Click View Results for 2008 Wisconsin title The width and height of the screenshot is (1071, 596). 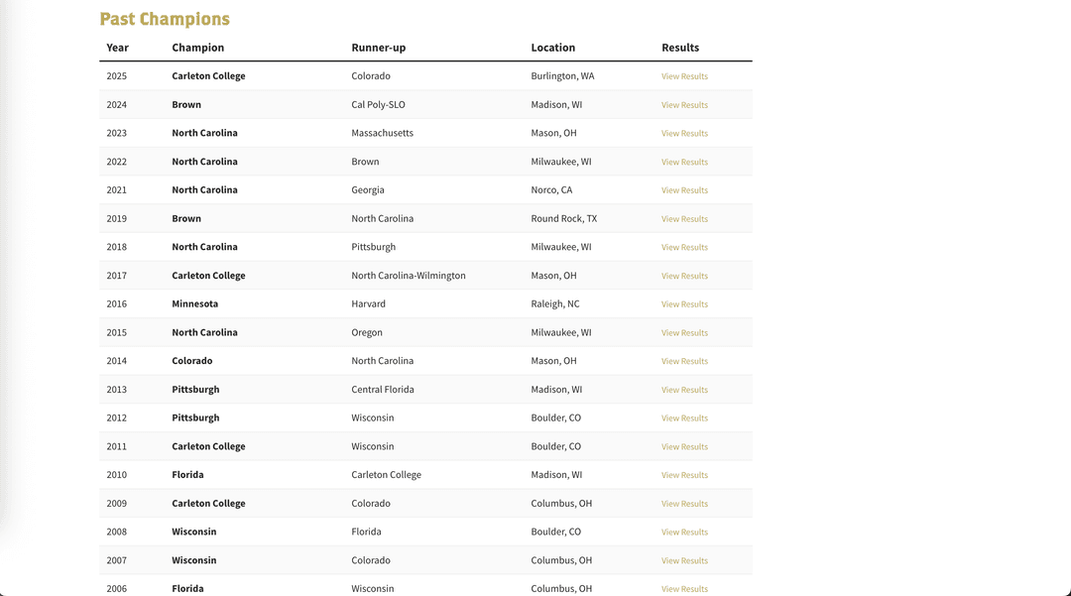[x=684, y=533]
